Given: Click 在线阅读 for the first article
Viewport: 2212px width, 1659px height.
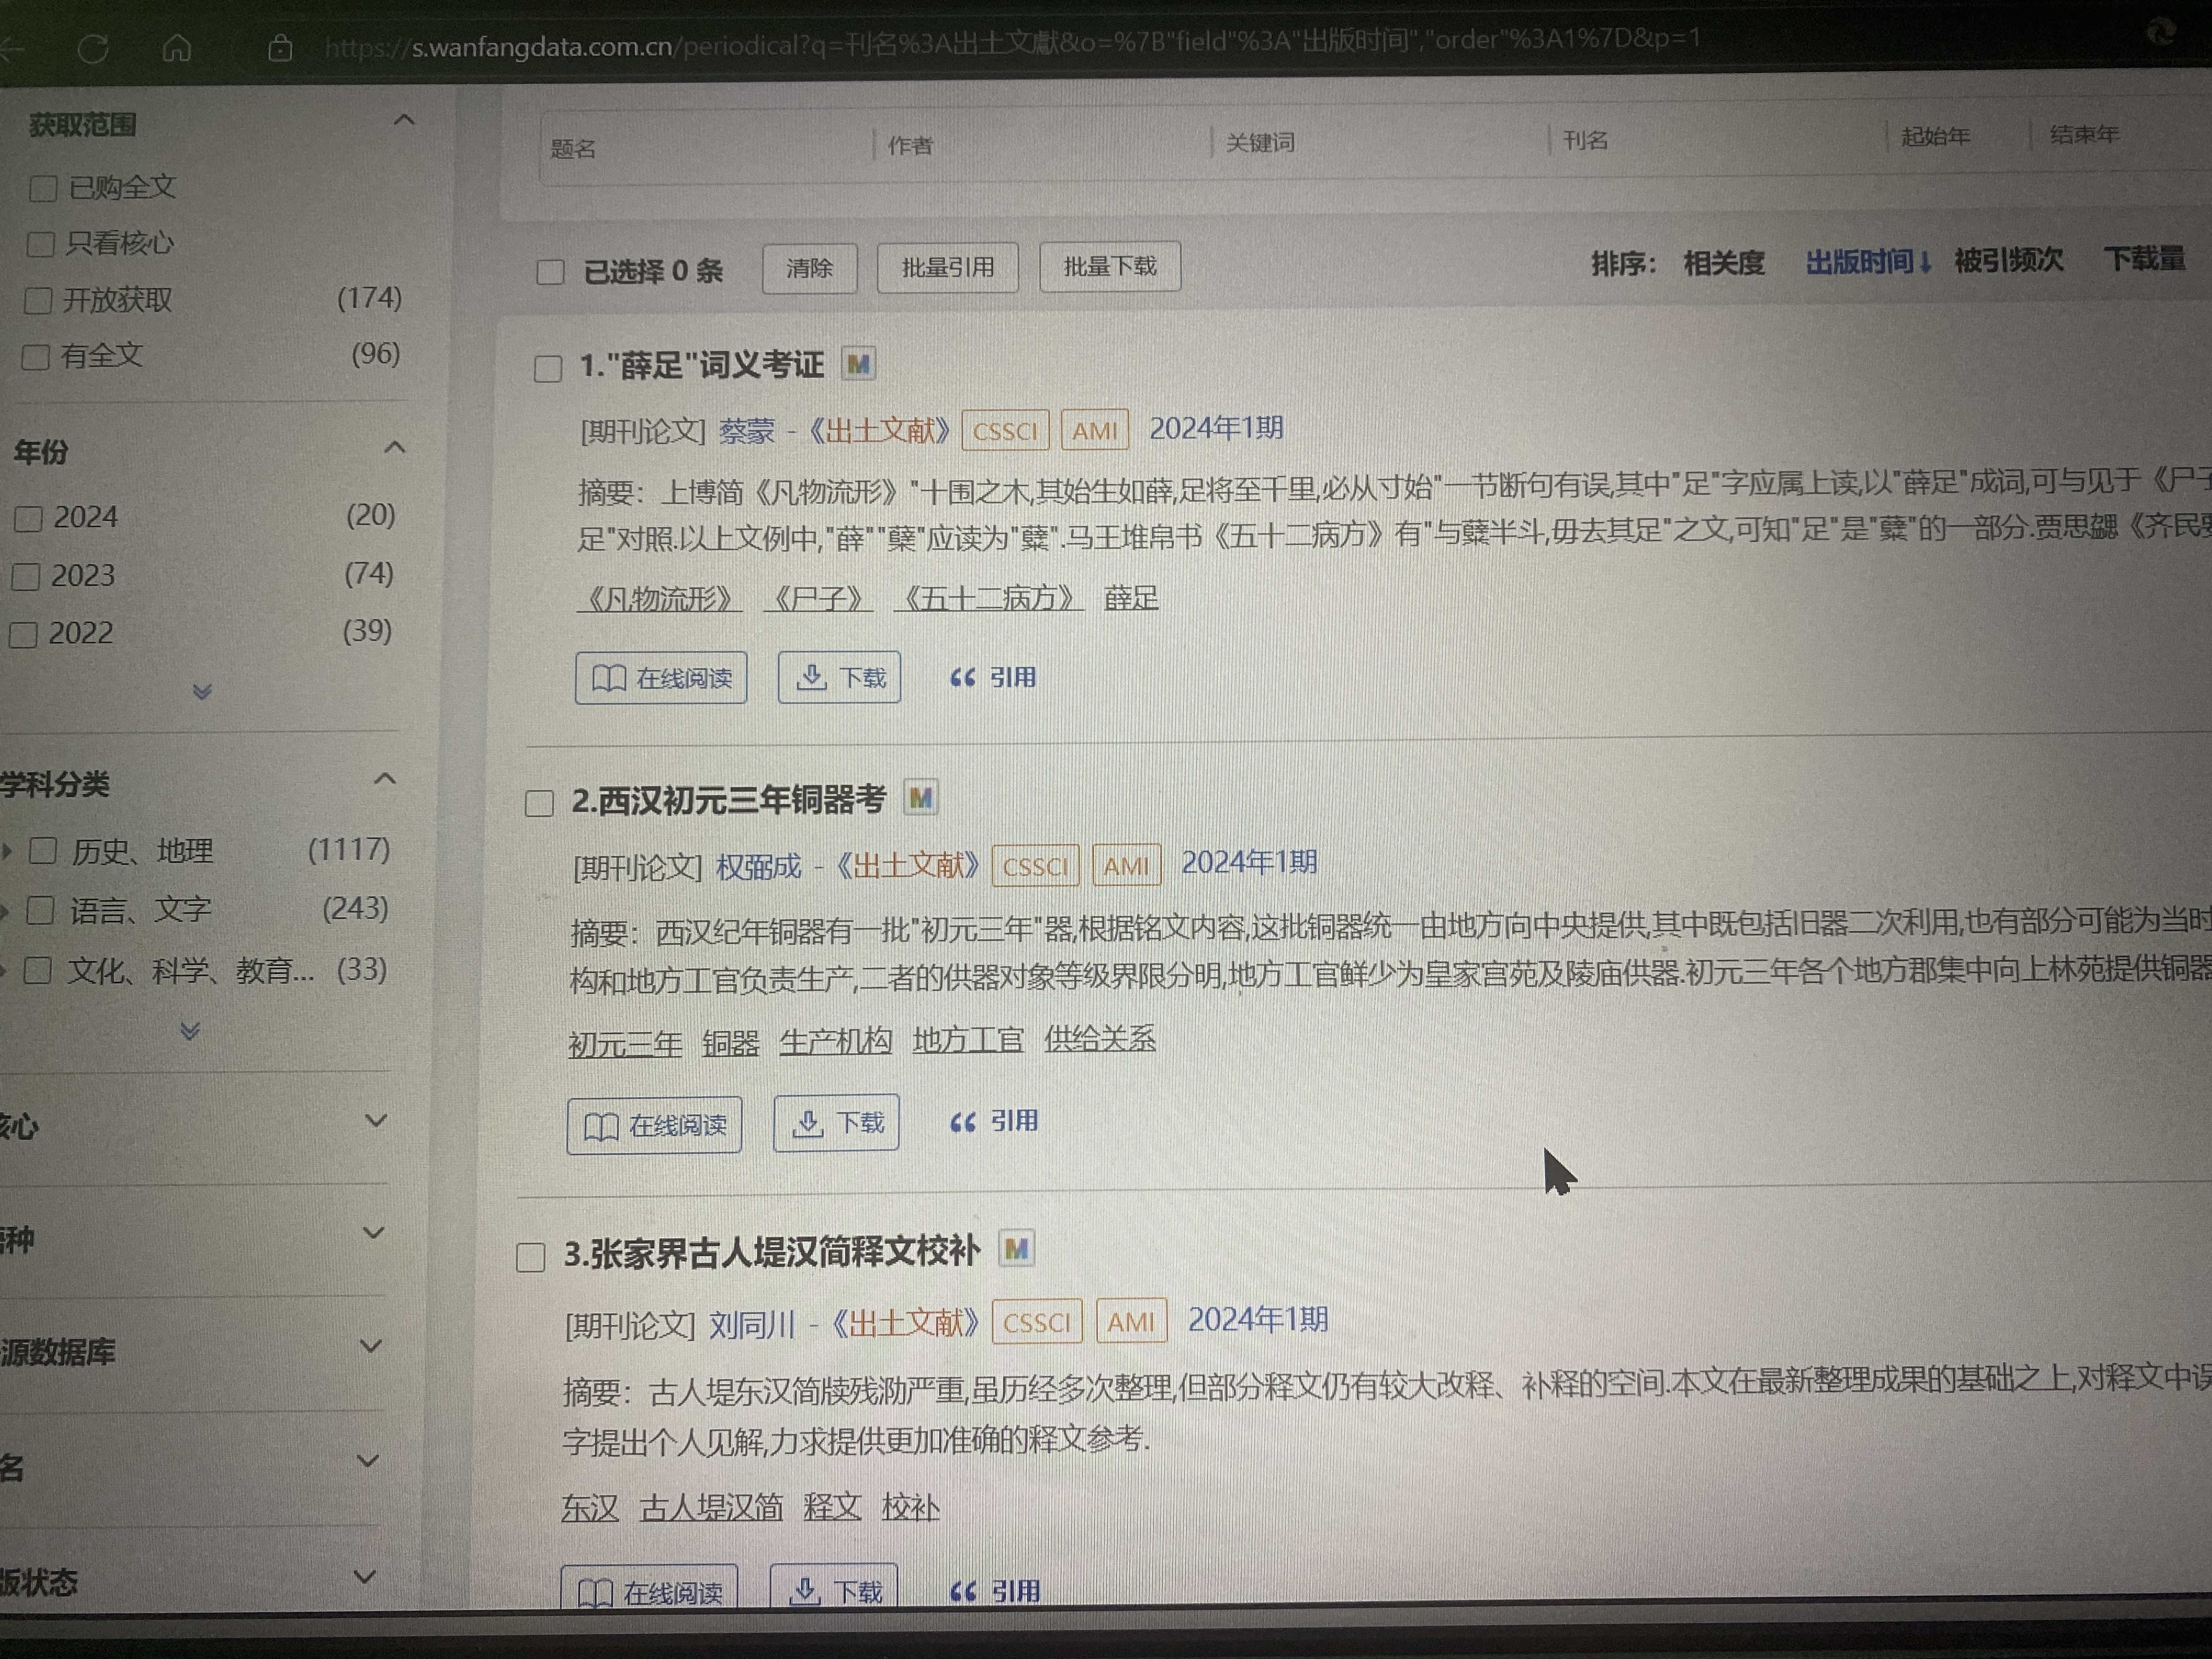Looking at the screenshot, I should click(661, 678).
